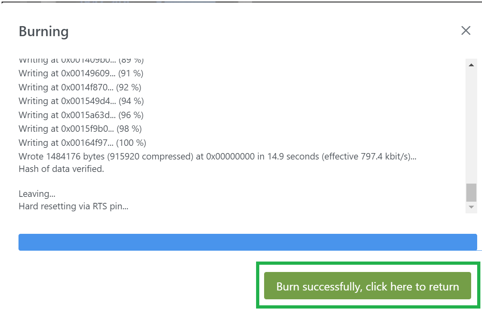482x323 pixels.
Task: Click the 'Hash of data verified.' line
Action: click(61, 169)
